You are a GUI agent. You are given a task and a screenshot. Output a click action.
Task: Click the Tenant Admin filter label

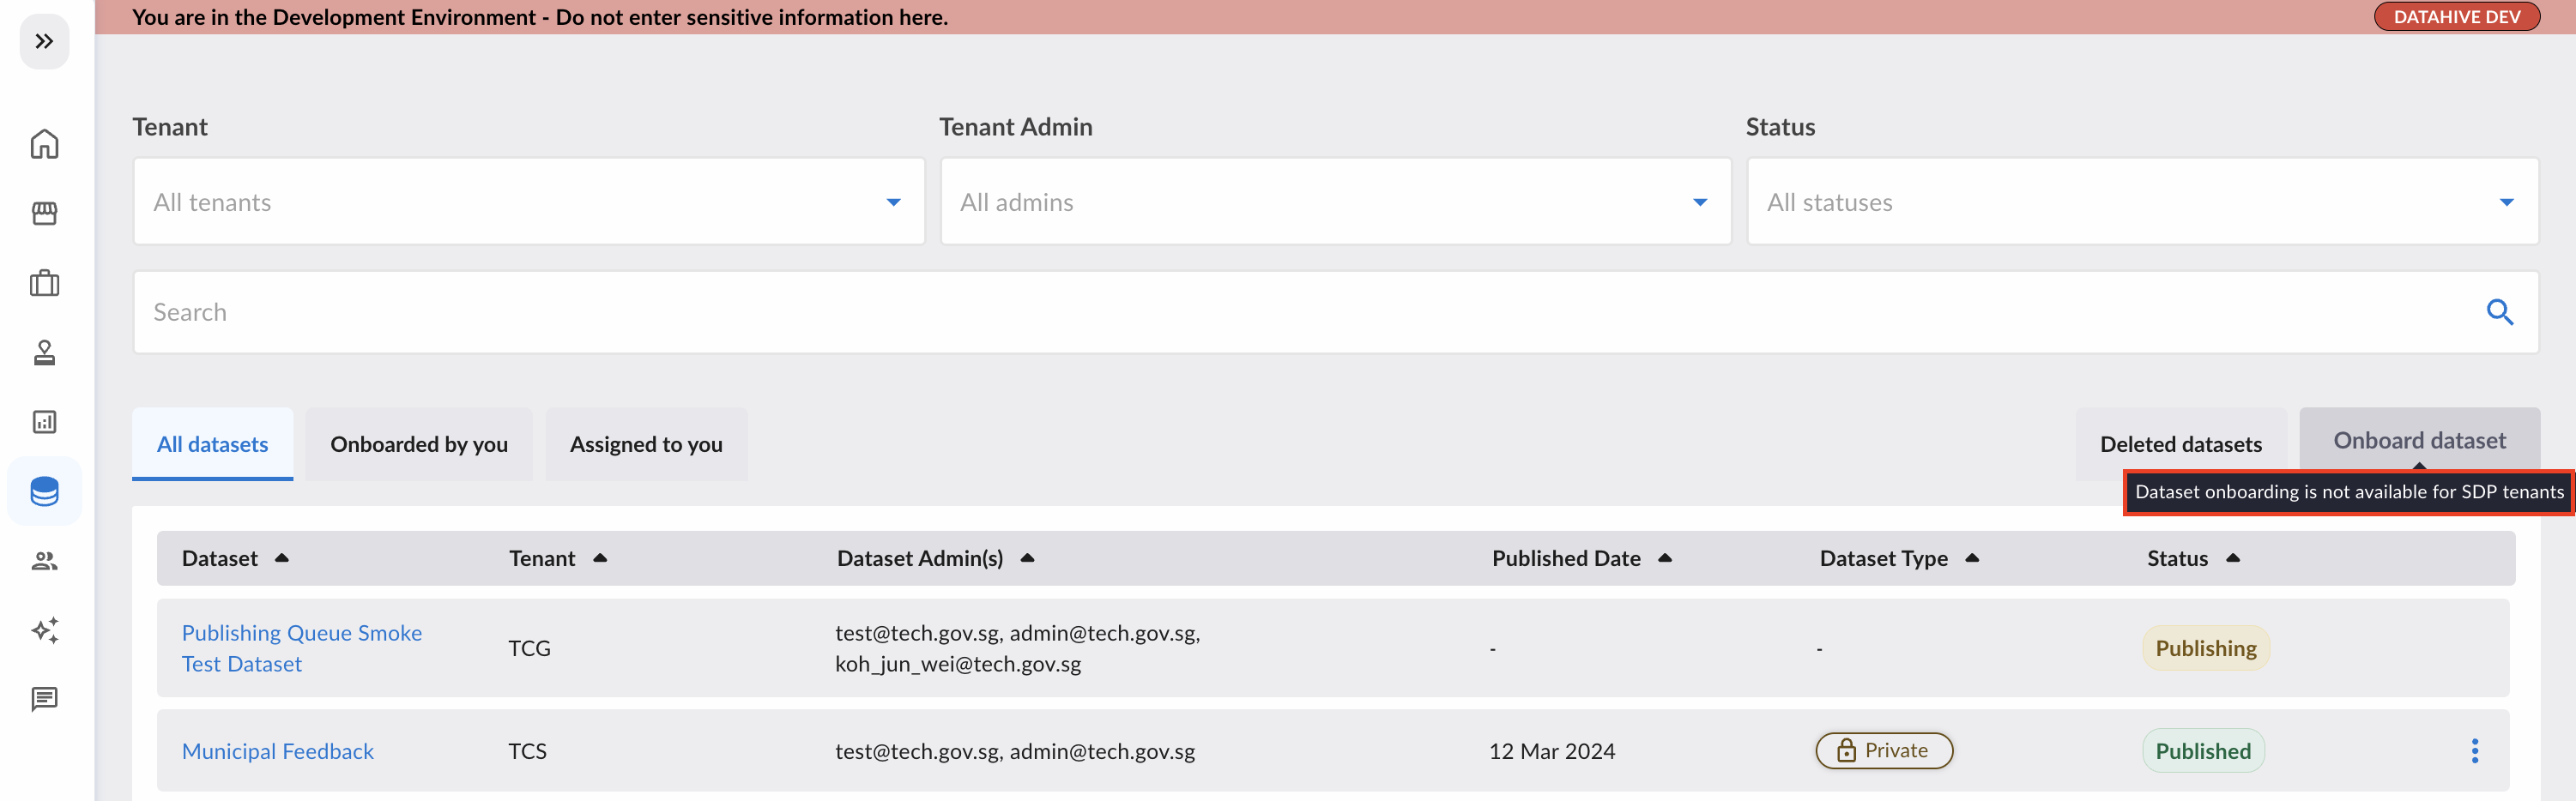(1015, 127)
